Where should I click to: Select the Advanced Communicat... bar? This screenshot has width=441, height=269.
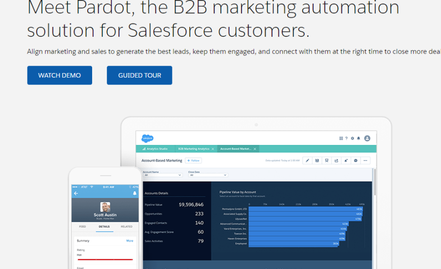(298, 224)
